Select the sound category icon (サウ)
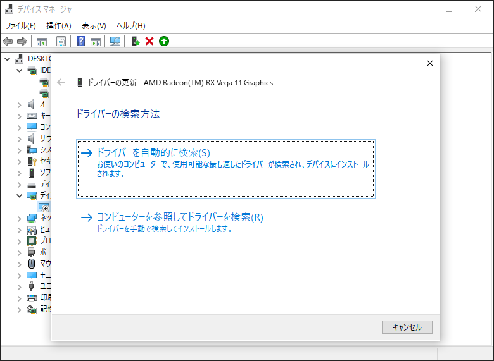 pyautogui.click(x=32, y=138)
